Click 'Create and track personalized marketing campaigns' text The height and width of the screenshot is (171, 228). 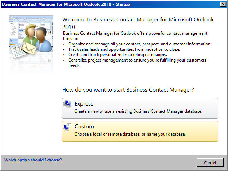click(x=118, y=55)
